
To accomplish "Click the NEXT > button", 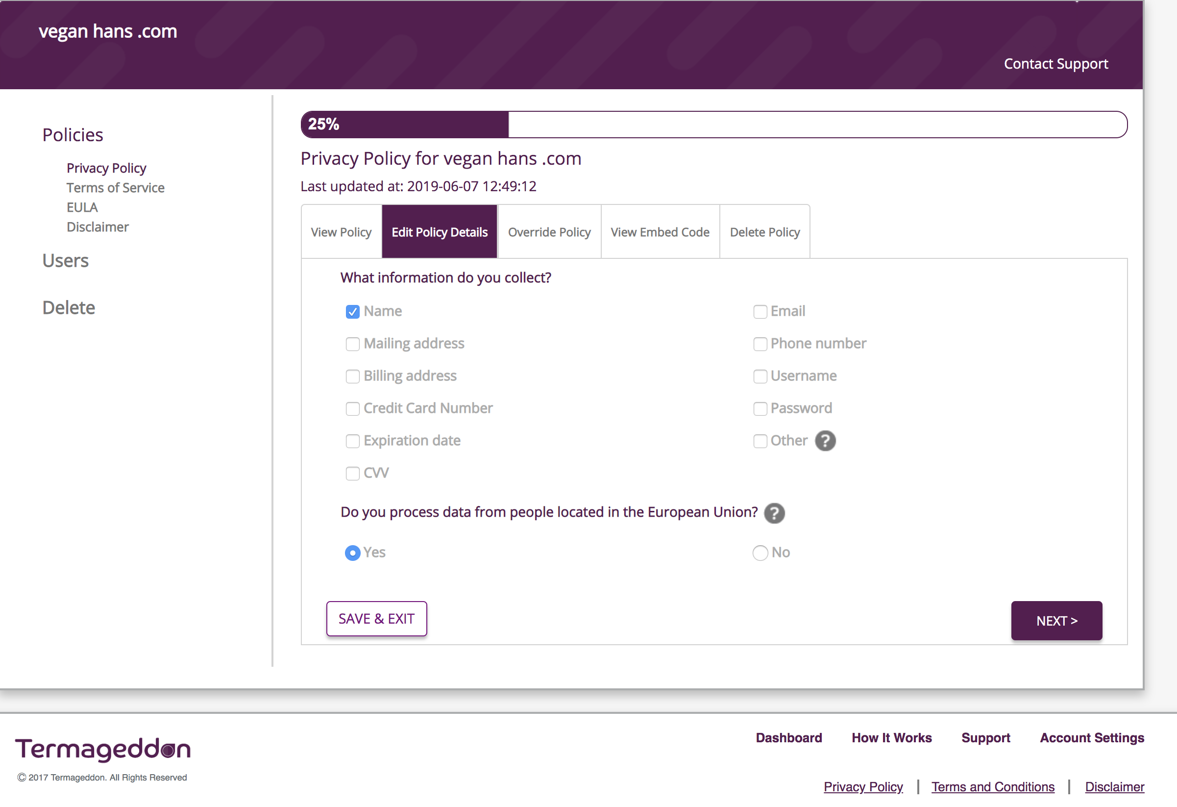I will click(1056, 621).
